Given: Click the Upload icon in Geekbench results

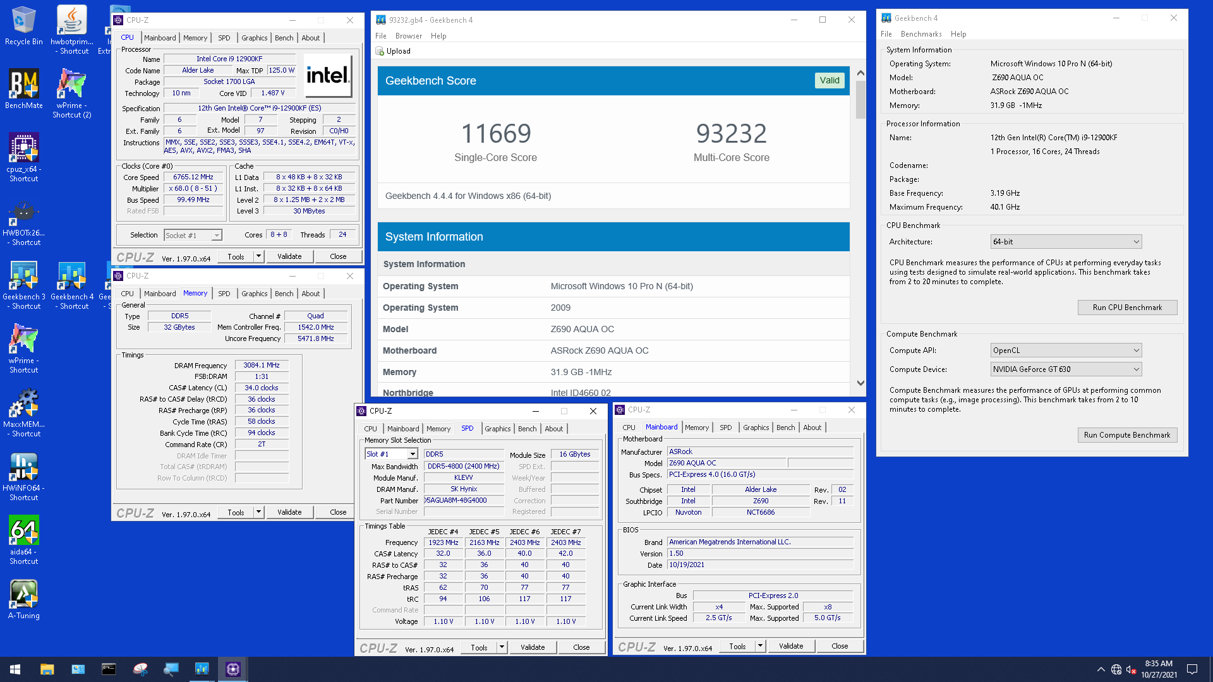Looking at the screenshot, I should [x=380, y=51].
